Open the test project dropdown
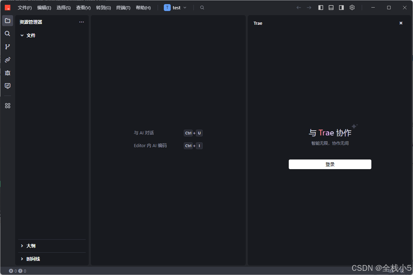Screen dimensions: 413x275 point(176,8)
